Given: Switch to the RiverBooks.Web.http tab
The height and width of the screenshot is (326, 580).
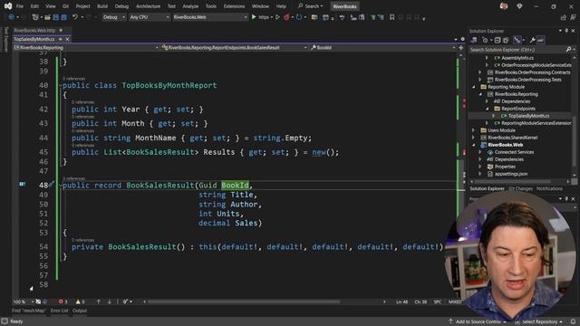Looking at the screenshot, I should pyautogui.click(x=34, y=30).
